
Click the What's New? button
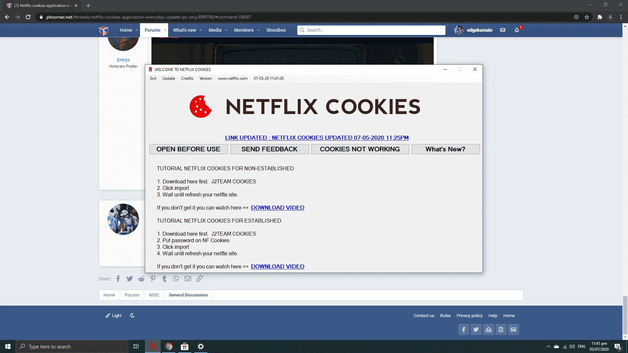(445, 149)
